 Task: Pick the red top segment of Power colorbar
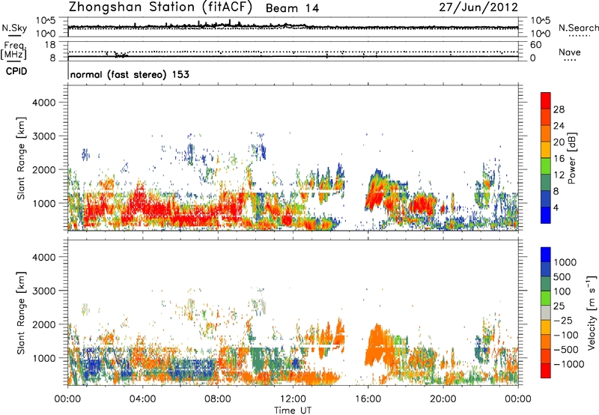point(546,101)
